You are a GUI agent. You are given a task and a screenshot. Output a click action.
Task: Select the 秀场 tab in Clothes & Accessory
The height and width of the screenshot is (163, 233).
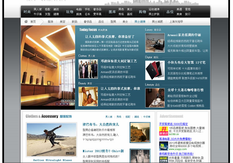[x=119, y=117]
